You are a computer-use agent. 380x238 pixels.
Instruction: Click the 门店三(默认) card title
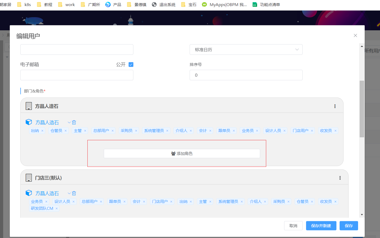coord(48,178)
